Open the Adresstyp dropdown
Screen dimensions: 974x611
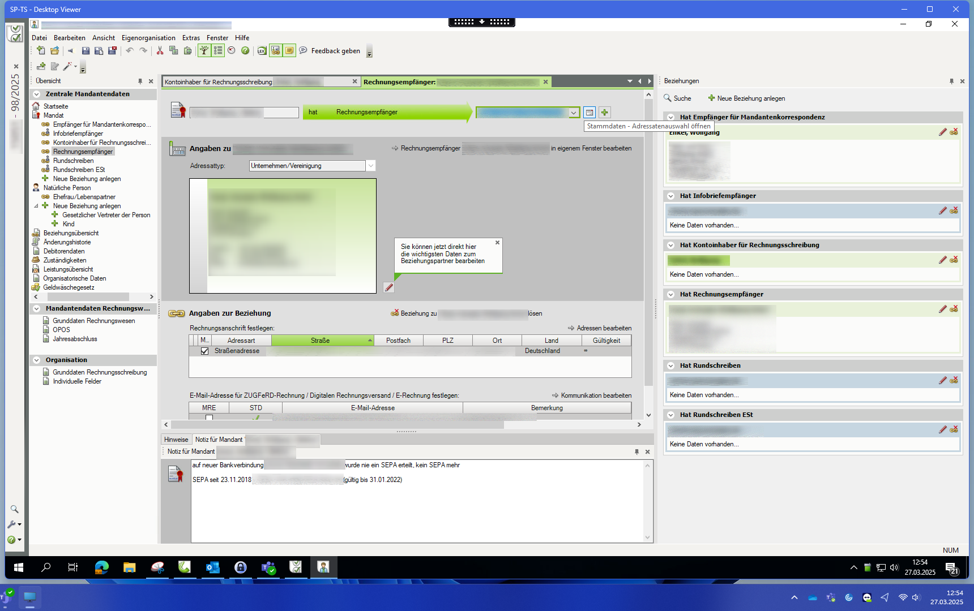[x=370, y=166]
